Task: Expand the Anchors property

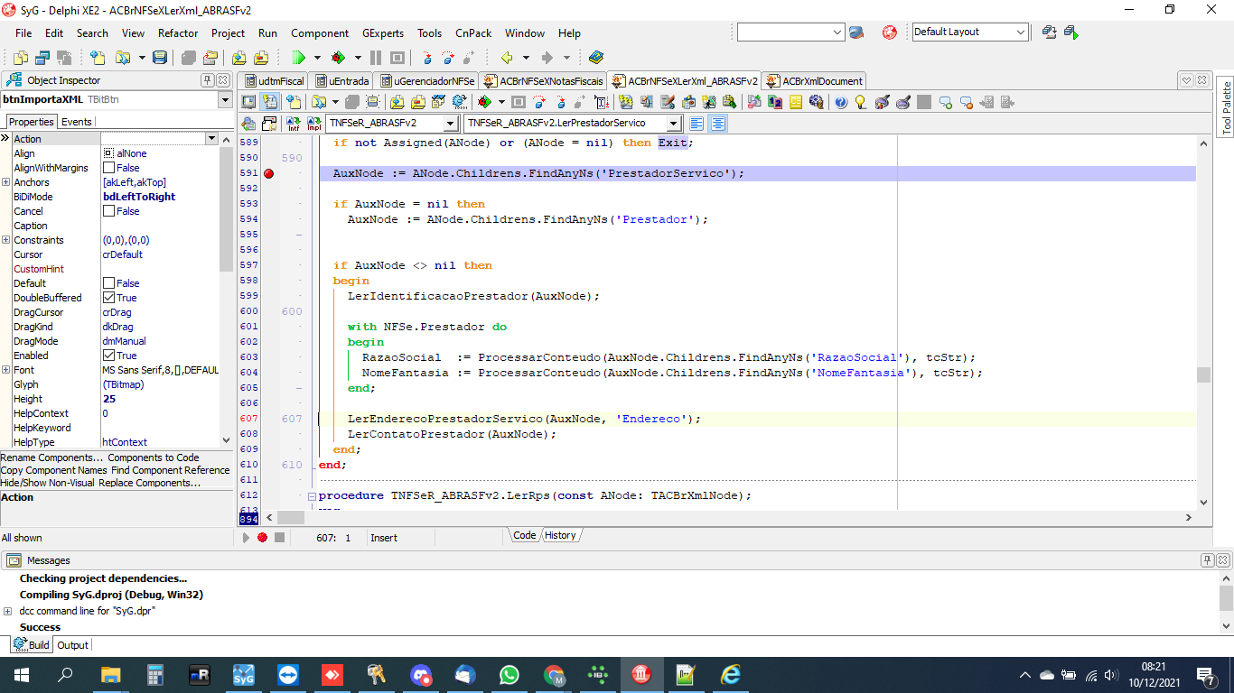Action: coord(5,182)
